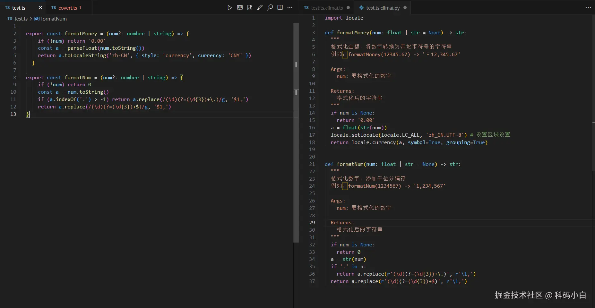This screenshot has height=308, width=595.
Task: Click 'import locale' in the Python editor
Action: (344, 18)
